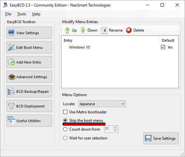Viewport: 185px width, 157px height.
Task: Click the Save Settings label
Action: tap(164, 138)
